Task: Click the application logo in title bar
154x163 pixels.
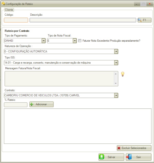Action: [3, 4]
